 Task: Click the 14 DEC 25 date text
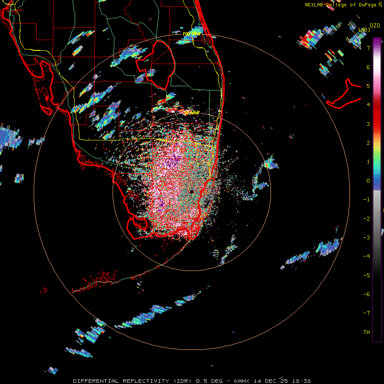click(271, 381)
